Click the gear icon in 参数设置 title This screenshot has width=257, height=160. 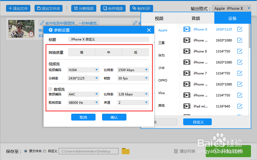pos(51,30)
